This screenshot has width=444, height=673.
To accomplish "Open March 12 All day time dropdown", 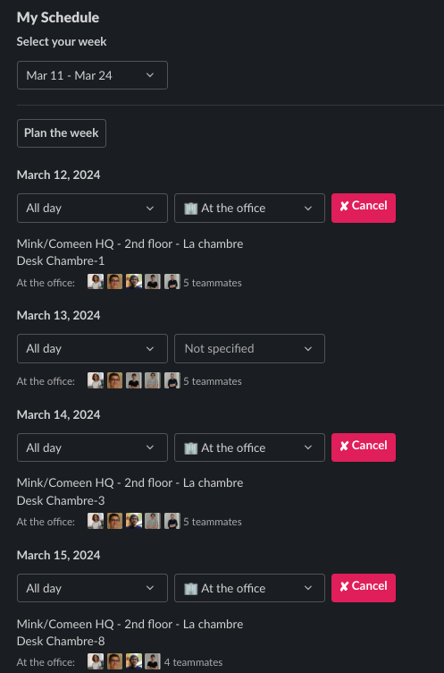I will tap(92, 209).
